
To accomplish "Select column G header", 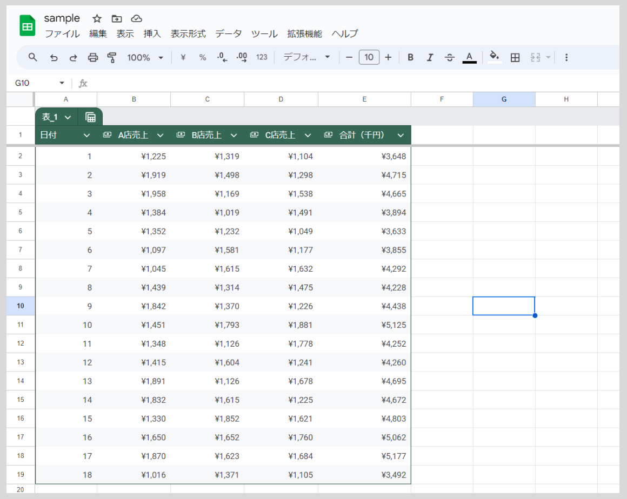I will click(504, 99).
